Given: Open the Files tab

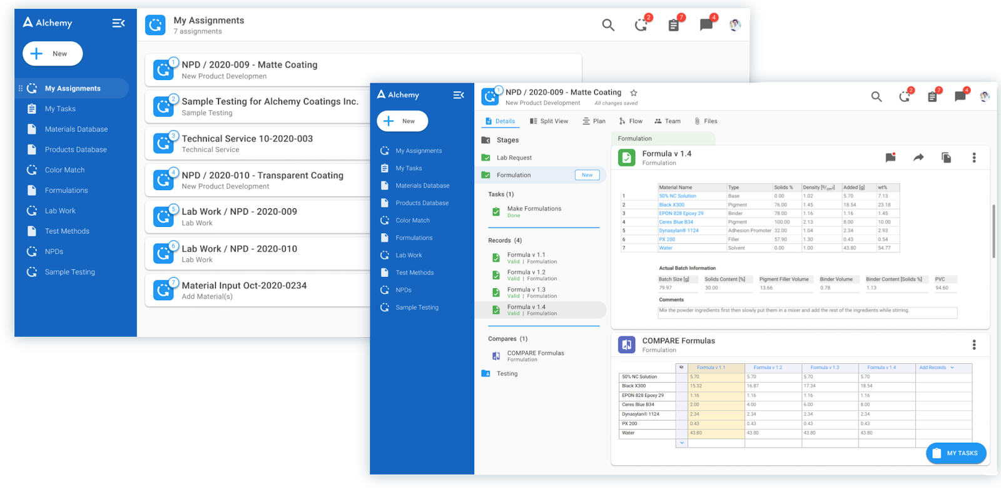Looking at the screenshot, I should [x=706, y=121].
